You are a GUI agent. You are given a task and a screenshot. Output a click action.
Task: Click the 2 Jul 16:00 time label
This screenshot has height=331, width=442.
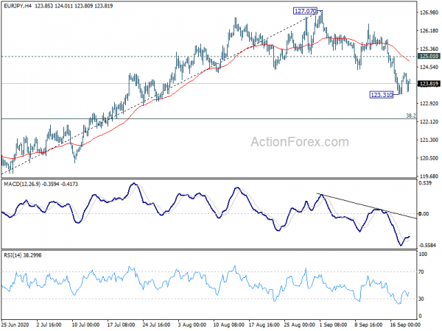click(x=50, y=325)
